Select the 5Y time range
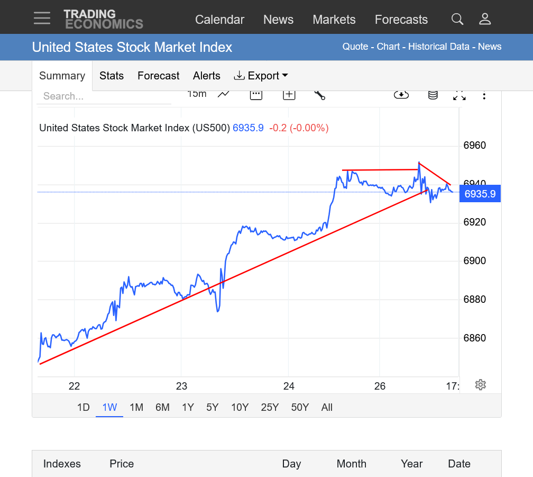The width and height of the screenshot is (533, 477). [213, 407]
